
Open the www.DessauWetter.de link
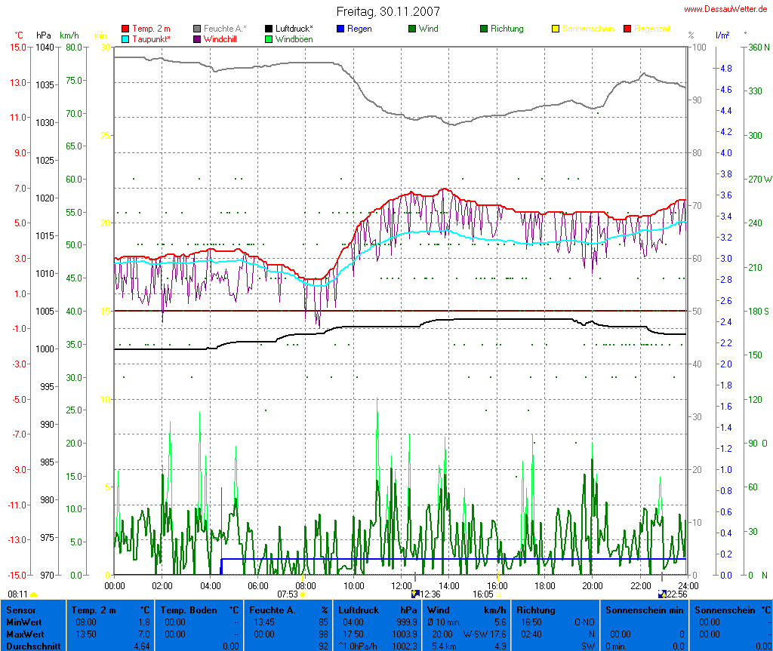click(x=726, y=8)
